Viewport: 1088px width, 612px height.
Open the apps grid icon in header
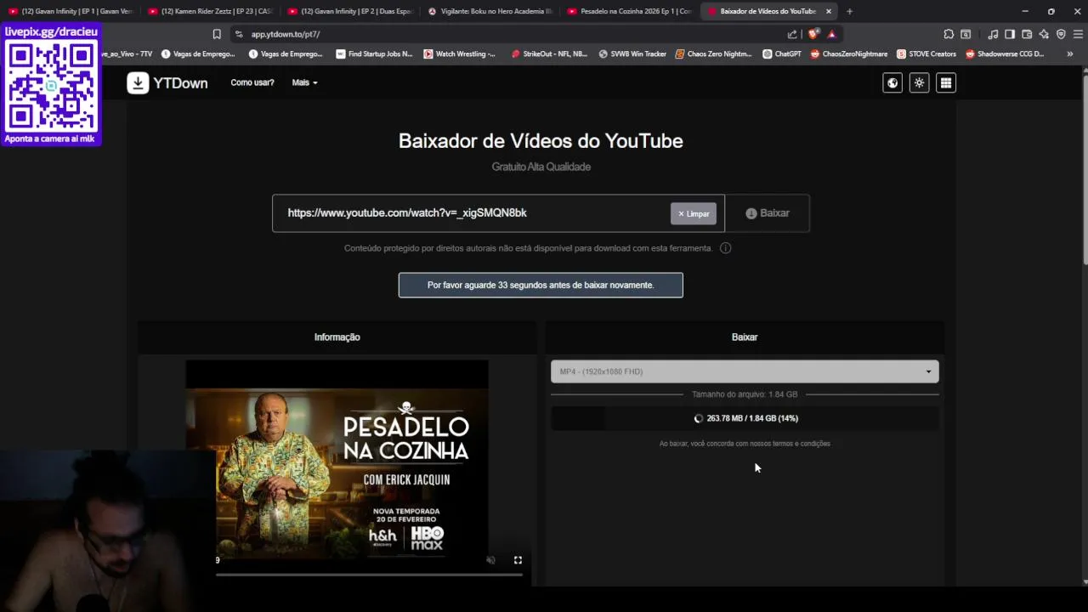[x=946, y=82]
